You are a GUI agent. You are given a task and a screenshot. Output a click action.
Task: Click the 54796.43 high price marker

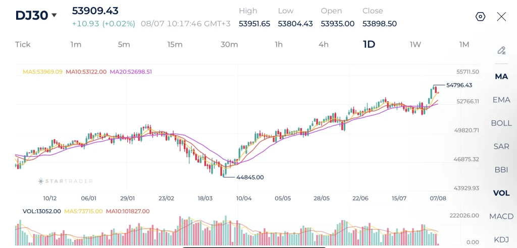[459, 85]
